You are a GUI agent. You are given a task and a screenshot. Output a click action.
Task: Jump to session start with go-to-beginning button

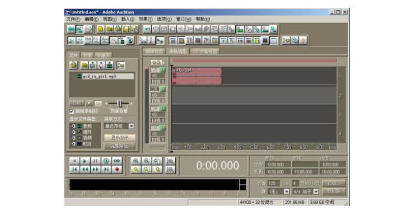tap(74, 170)
